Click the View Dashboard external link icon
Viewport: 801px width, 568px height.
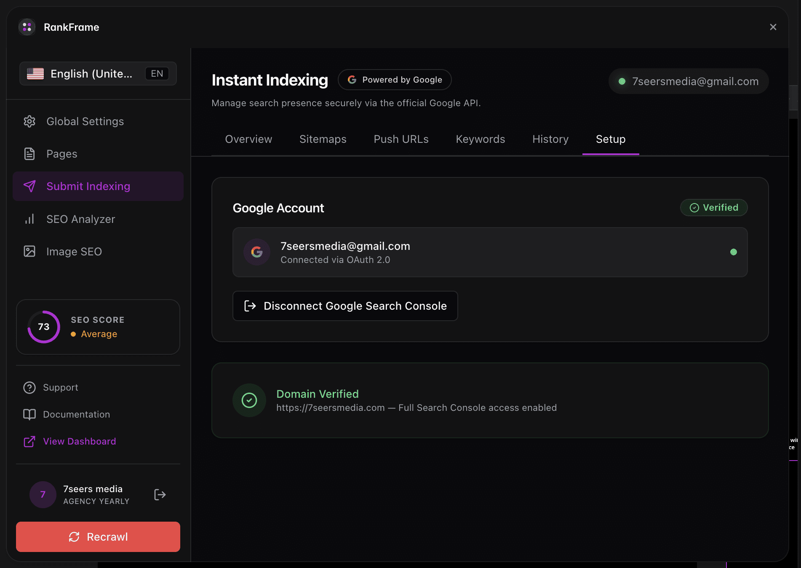pyautogui.click(x=29, y=442)
